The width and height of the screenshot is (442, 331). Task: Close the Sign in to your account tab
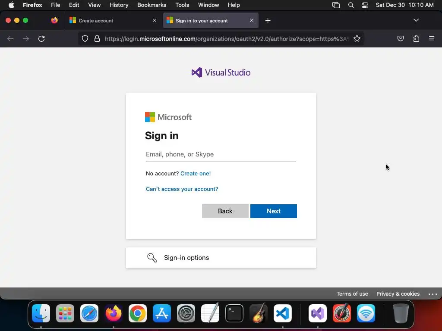pos(252,20)
